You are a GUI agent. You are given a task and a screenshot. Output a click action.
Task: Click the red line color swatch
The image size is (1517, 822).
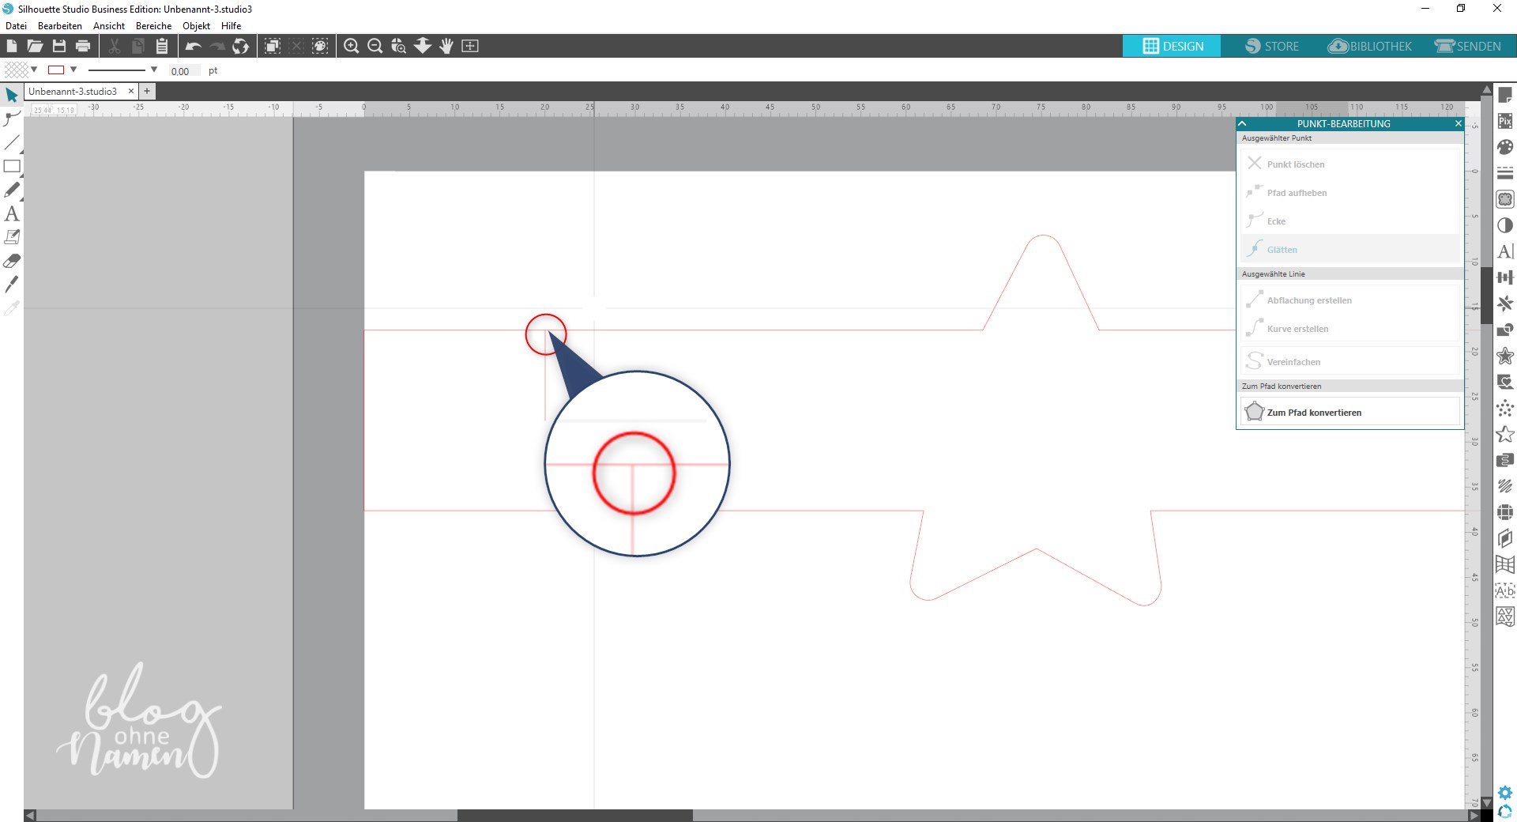click(56, 70)
